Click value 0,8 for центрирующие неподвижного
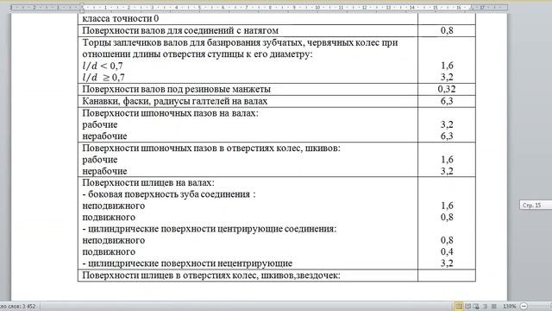The image size is (552, 311). click(447, 240)
